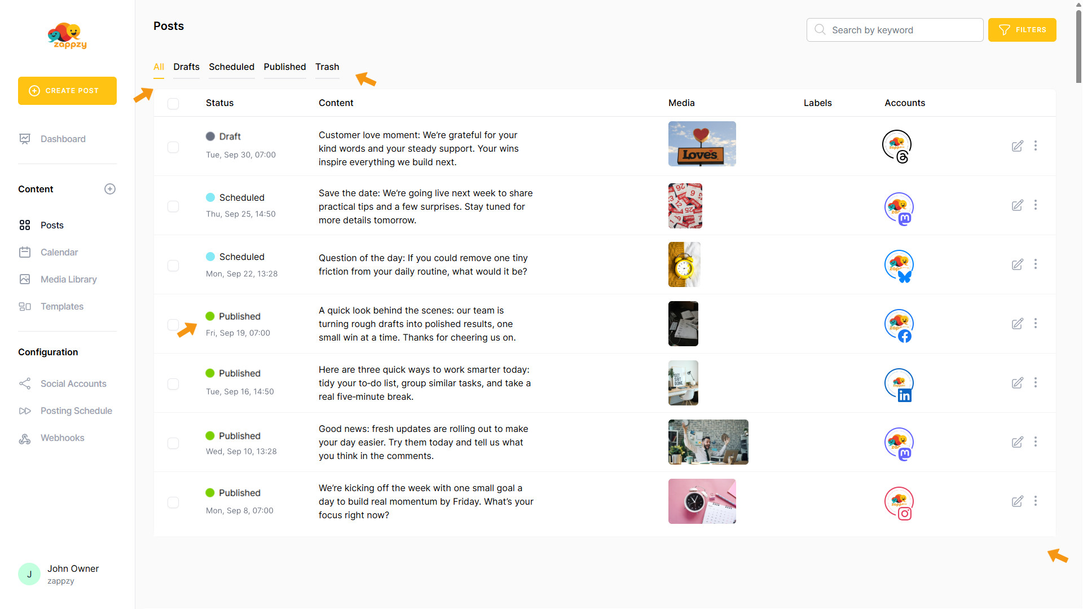1083x609 pixels.
Task: Open three-dot menu for Sep 25 scheduled post
Action: click(1035, 205)
